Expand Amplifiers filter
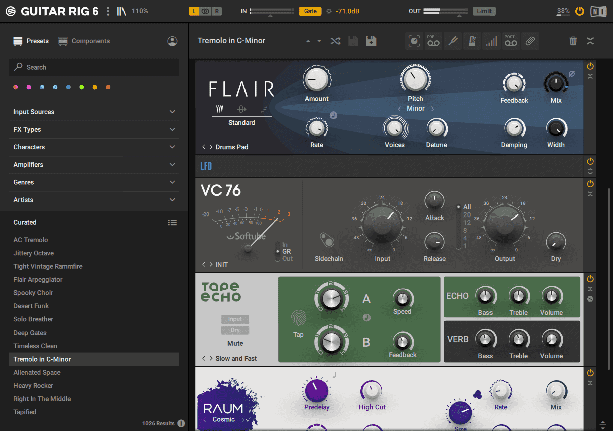Image resolution: width=613 pixels, height=431 pixels. [94, 164]
